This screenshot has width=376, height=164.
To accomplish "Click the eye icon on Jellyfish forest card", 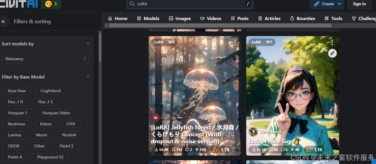I will tap(156, 118).
